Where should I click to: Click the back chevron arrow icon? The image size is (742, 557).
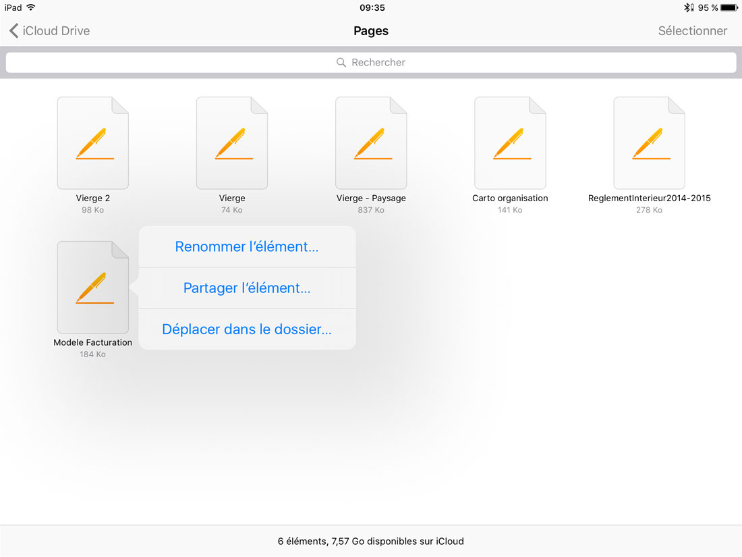click(13, 31)
